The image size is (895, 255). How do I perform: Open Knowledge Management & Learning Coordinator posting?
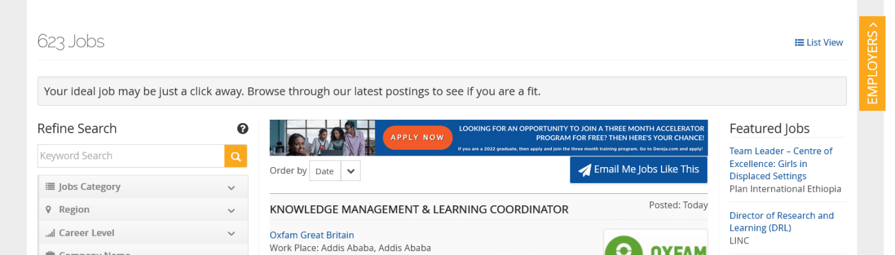(x=419, y=210)
